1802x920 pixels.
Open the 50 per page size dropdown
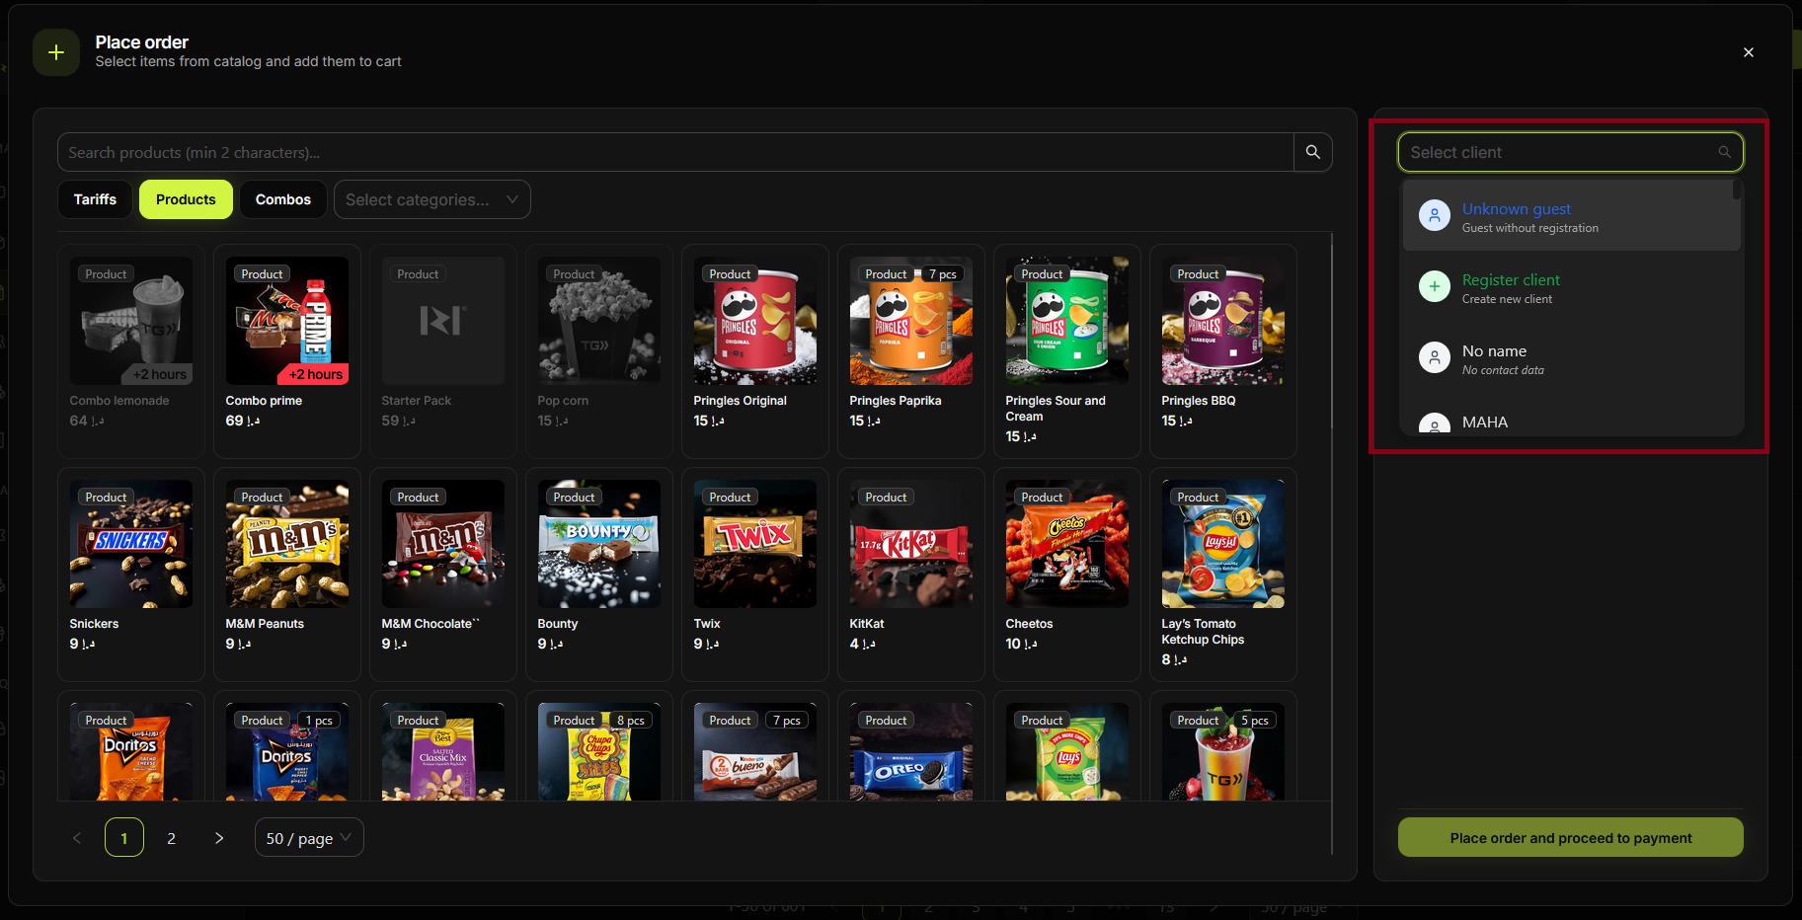tap(308, 837)
